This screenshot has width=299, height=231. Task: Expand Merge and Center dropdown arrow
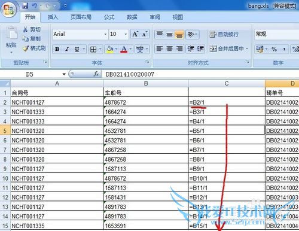(247, 48)
